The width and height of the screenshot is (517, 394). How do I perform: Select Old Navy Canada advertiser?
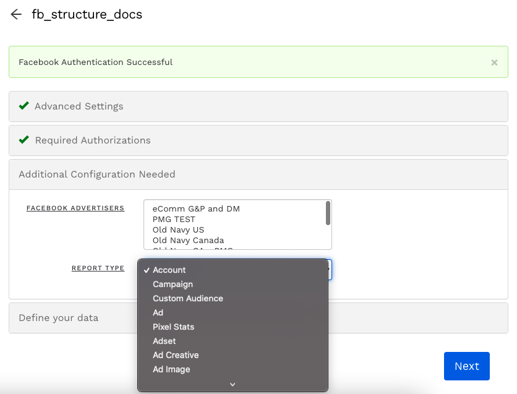pyautogui.click(x=188, y=240)
